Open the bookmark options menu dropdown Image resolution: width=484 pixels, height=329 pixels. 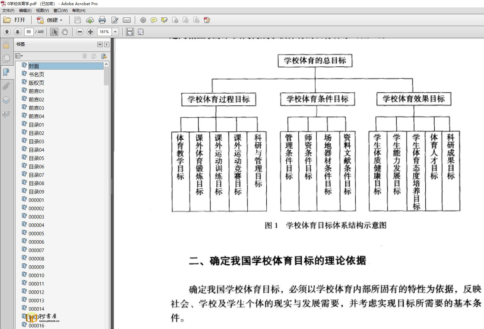coord(19,56)
